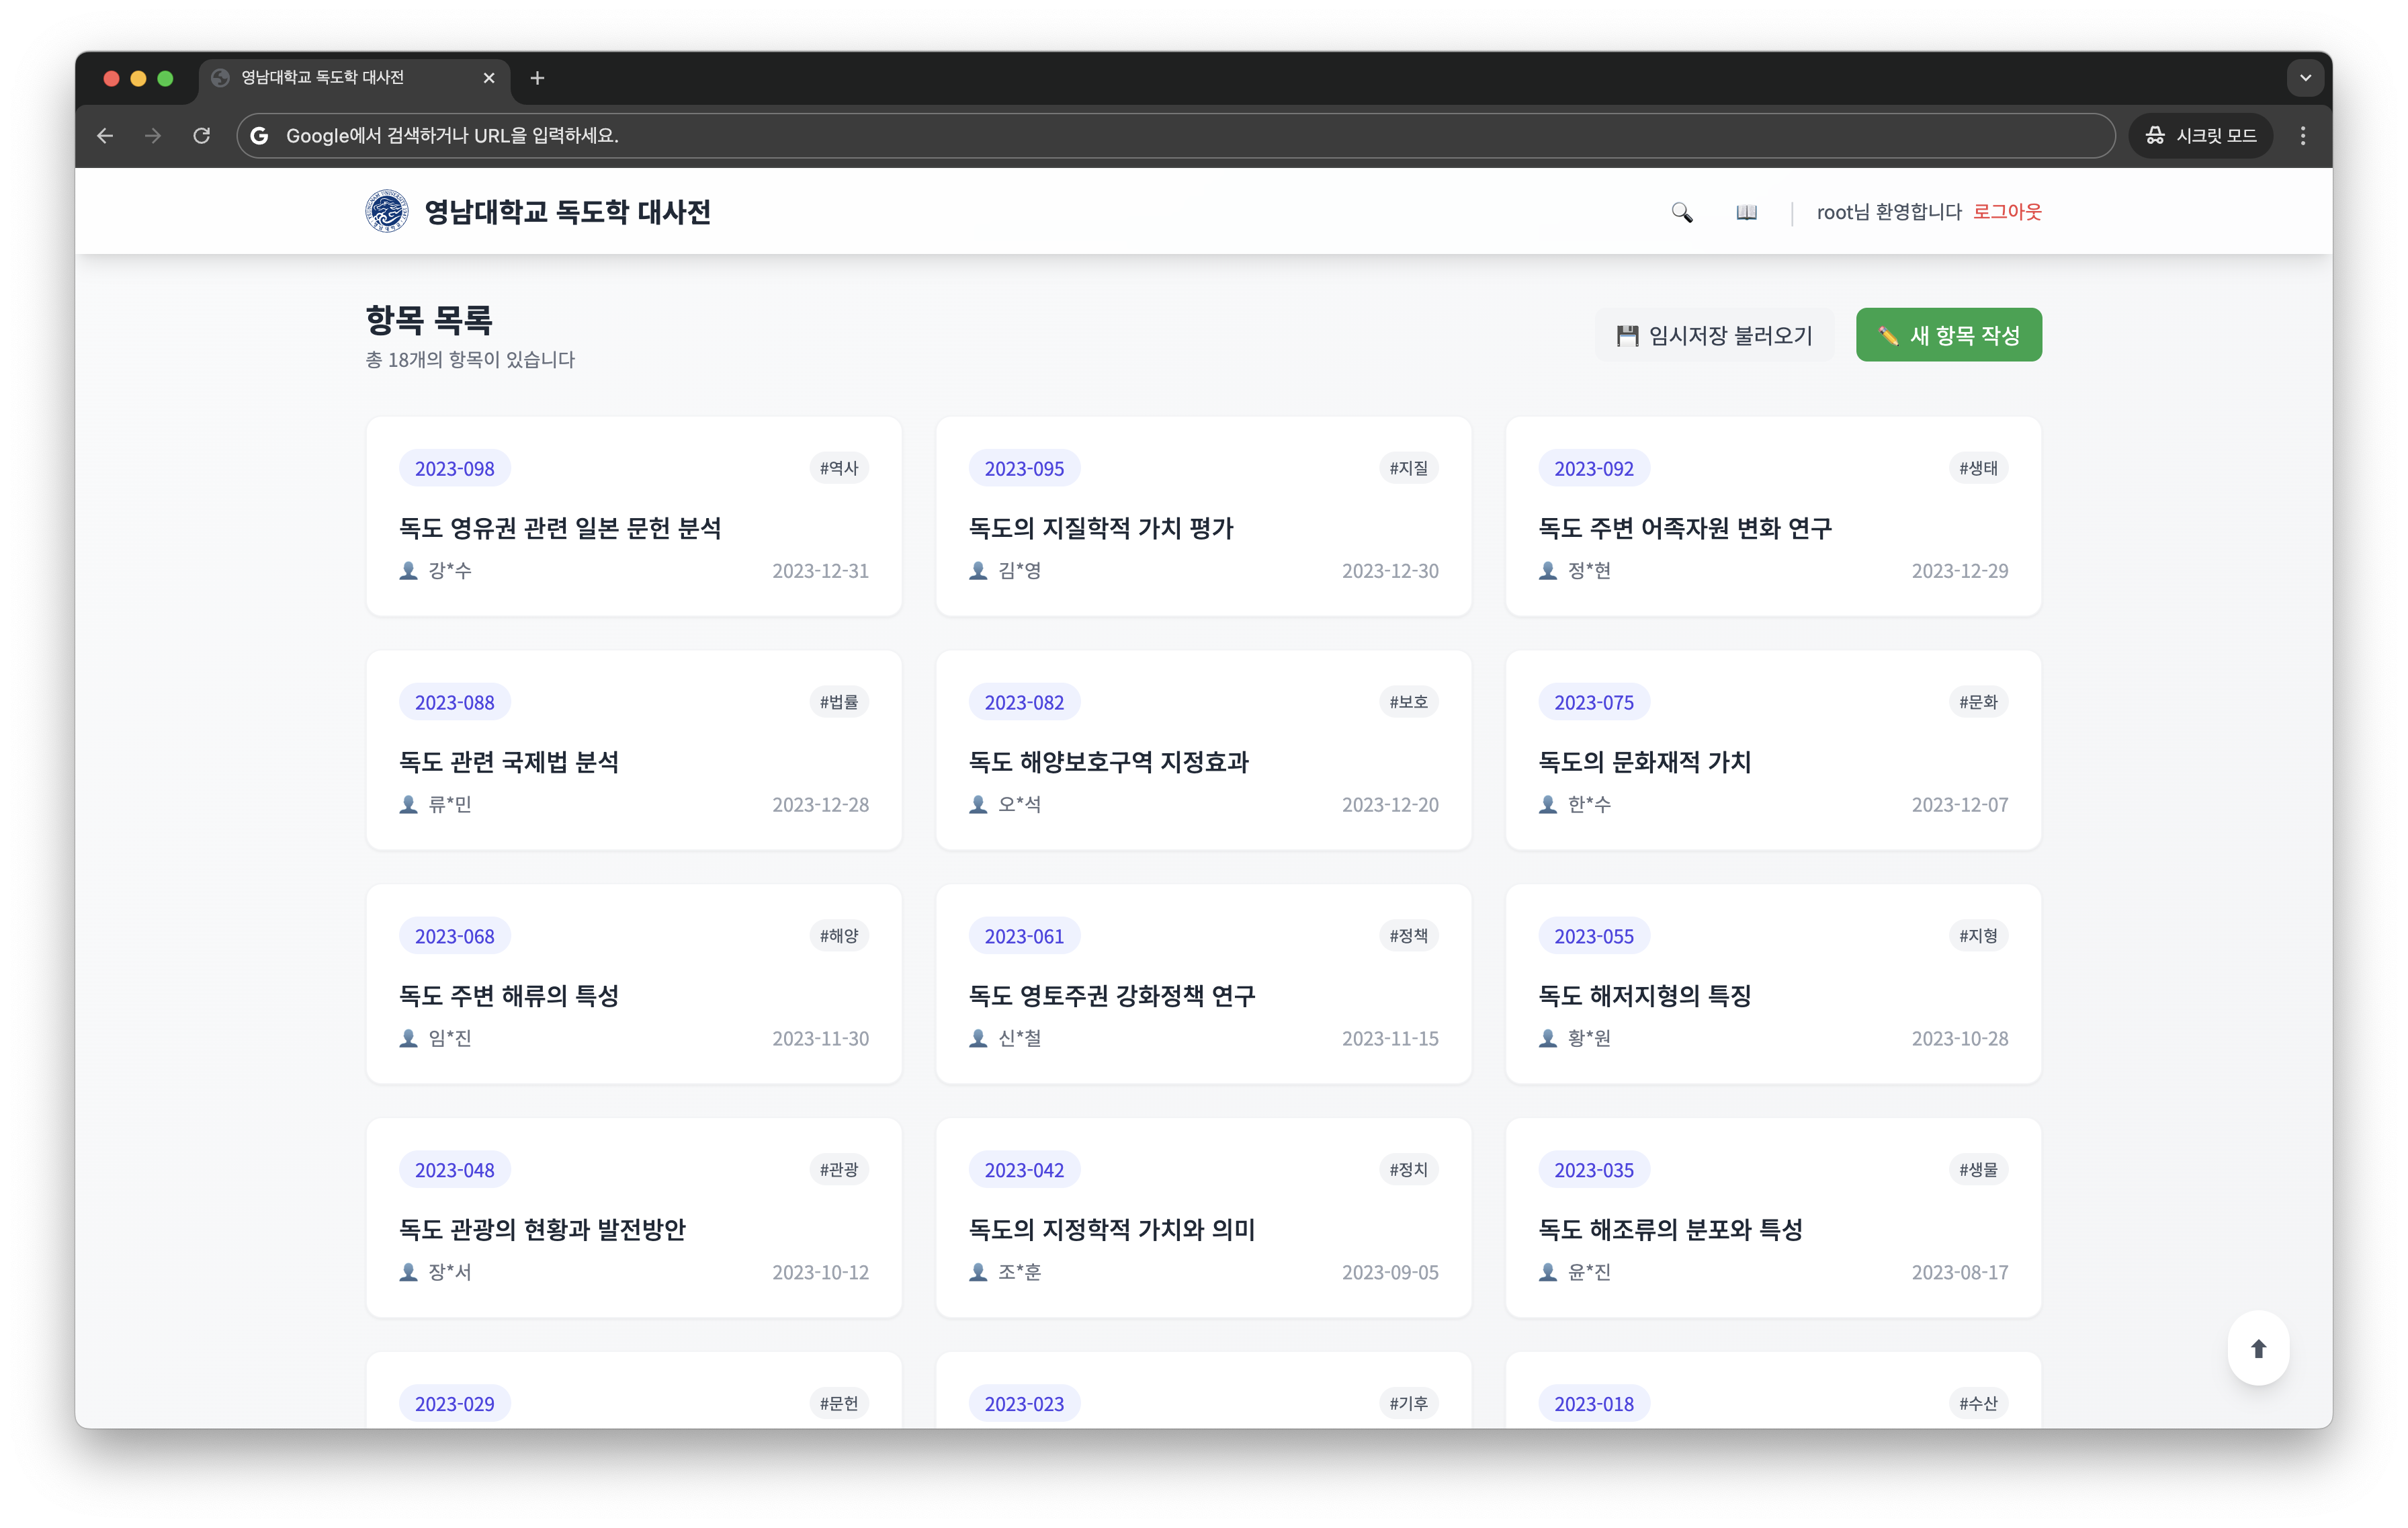Click the author icon beside 강*수
2408x1528 pixels.
coord(408,571)
